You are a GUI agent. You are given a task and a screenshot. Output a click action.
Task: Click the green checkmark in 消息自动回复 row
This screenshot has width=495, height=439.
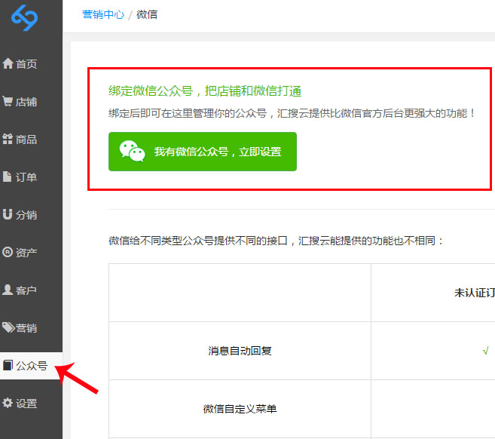(486, 351)
